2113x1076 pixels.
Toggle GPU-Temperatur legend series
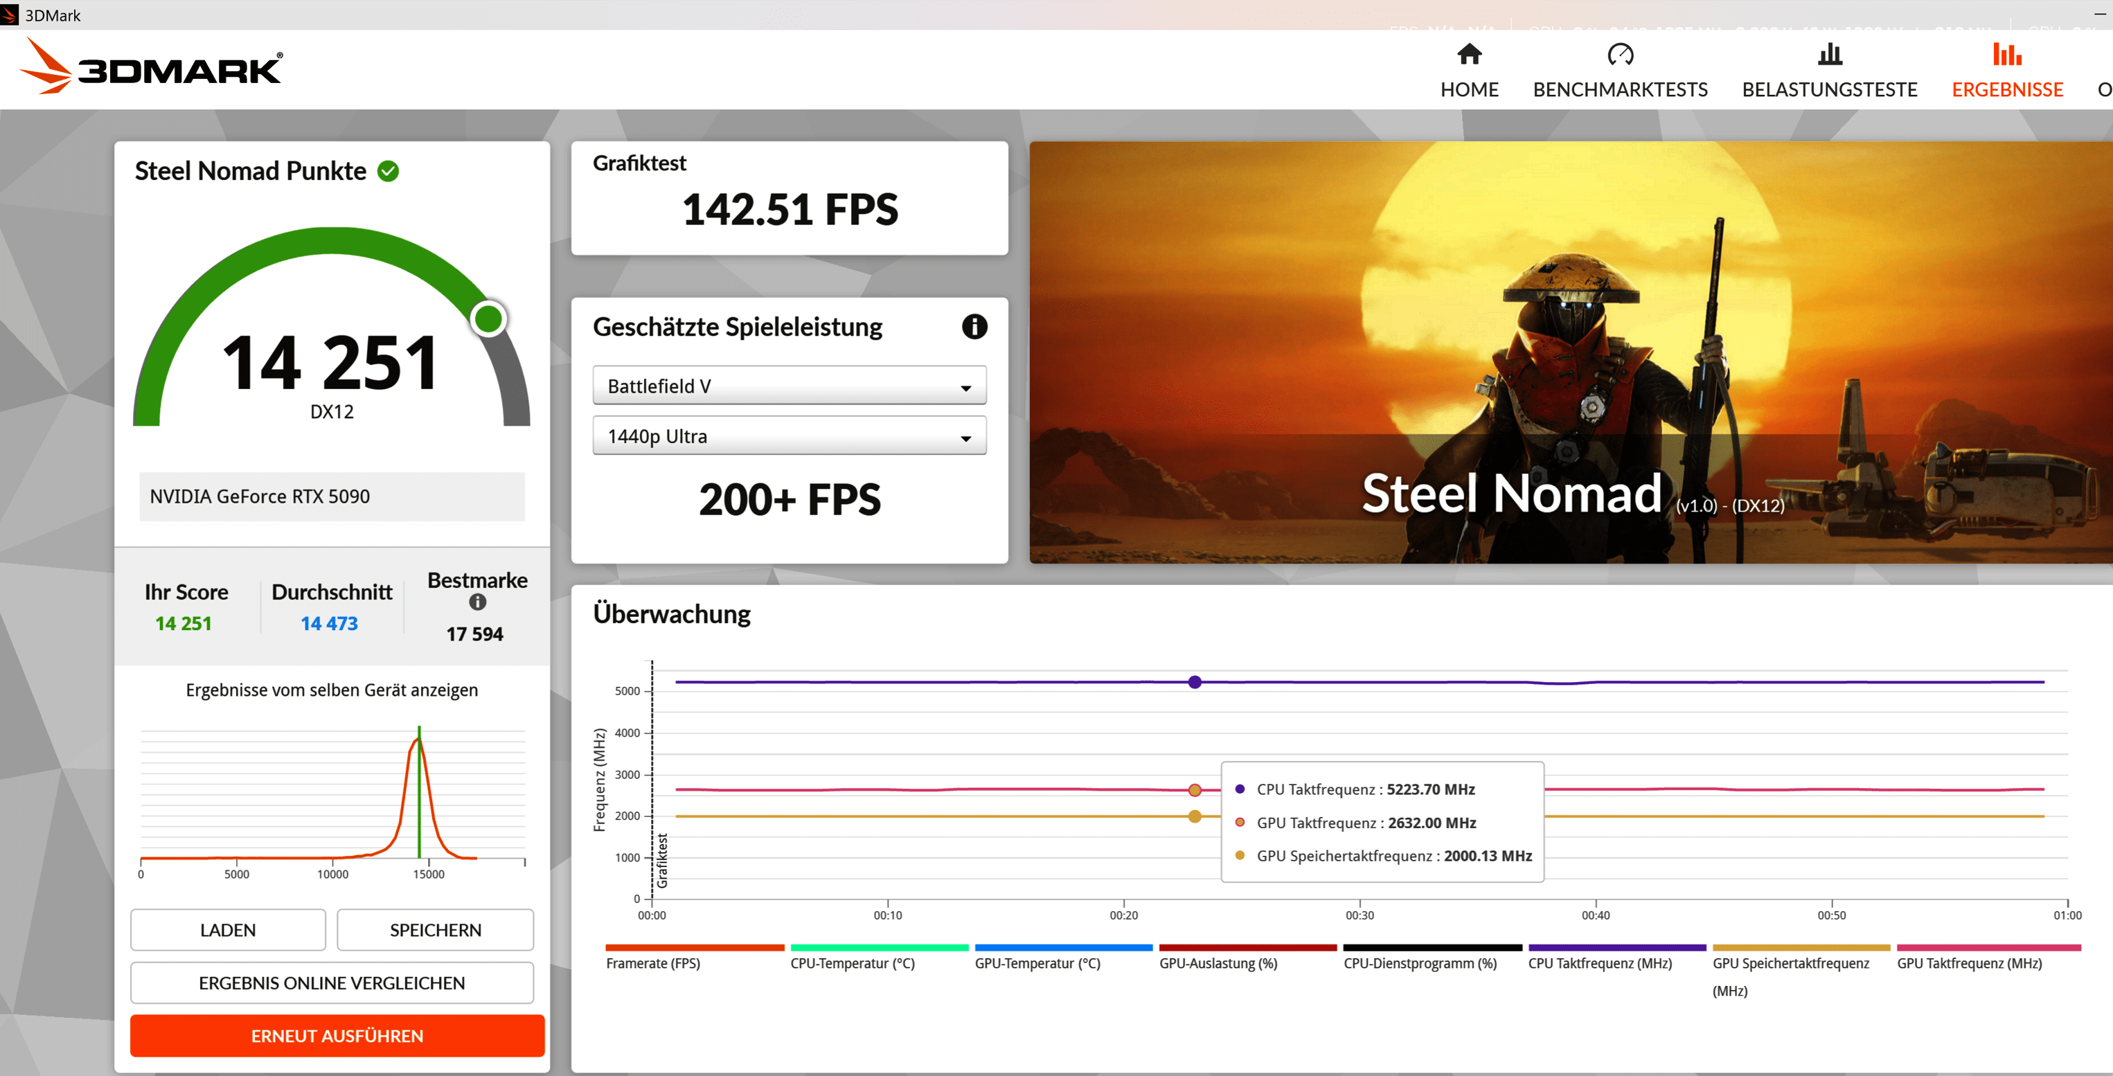tap(1037, 963)
